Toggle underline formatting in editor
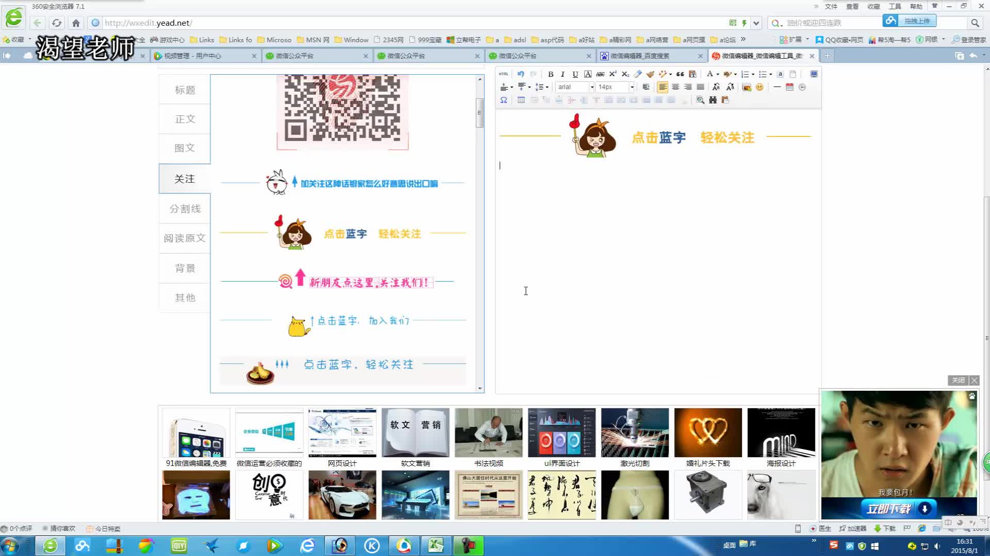 [575, 74]
